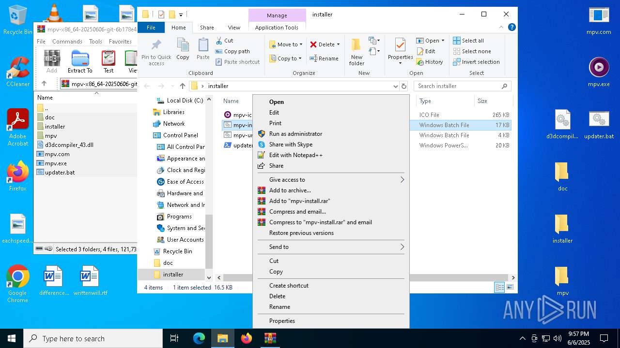Screen dimensions: 620x348
Task: Select Recycle Bin desktop icon
Action: (x=17, y=20)
